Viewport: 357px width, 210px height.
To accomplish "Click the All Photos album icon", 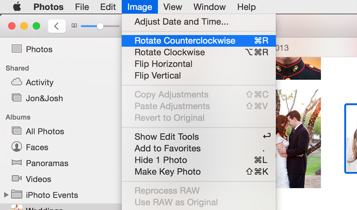I will pos(17,131).
